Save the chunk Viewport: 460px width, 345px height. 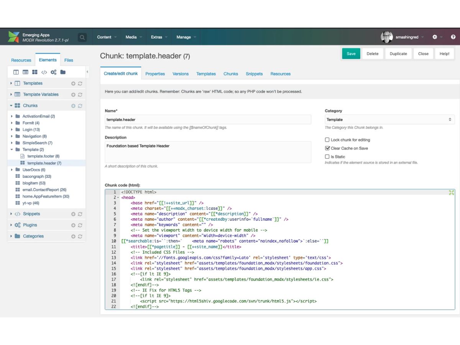351,54
